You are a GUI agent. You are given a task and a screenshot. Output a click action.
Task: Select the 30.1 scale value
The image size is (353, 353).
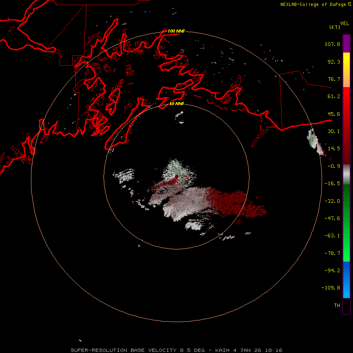pyautogui.click(x=334, y=131)
